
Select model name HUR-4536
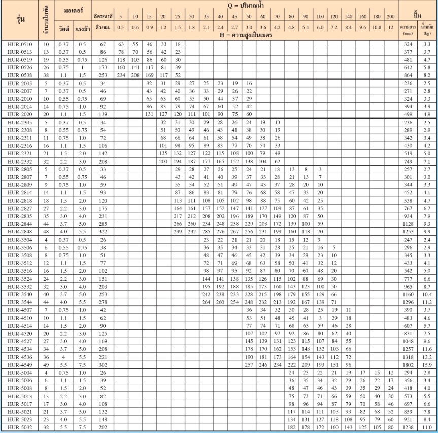pos(20,357)
